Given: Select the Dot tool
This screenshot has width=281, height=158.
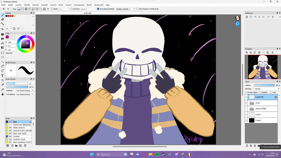Looking at the screenshot, I should tap(2, 24).
